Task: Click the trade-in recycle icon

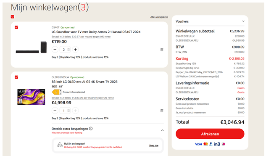Action: coord(60,145)
